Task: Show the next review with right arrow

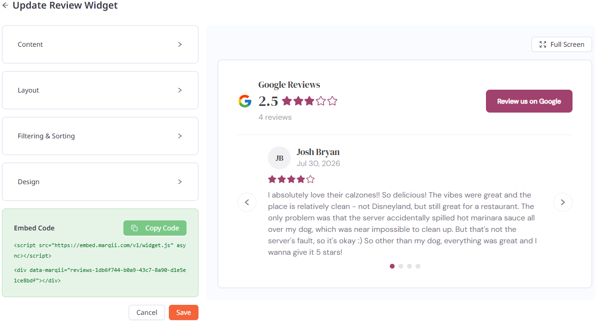Action: [563, 202]
